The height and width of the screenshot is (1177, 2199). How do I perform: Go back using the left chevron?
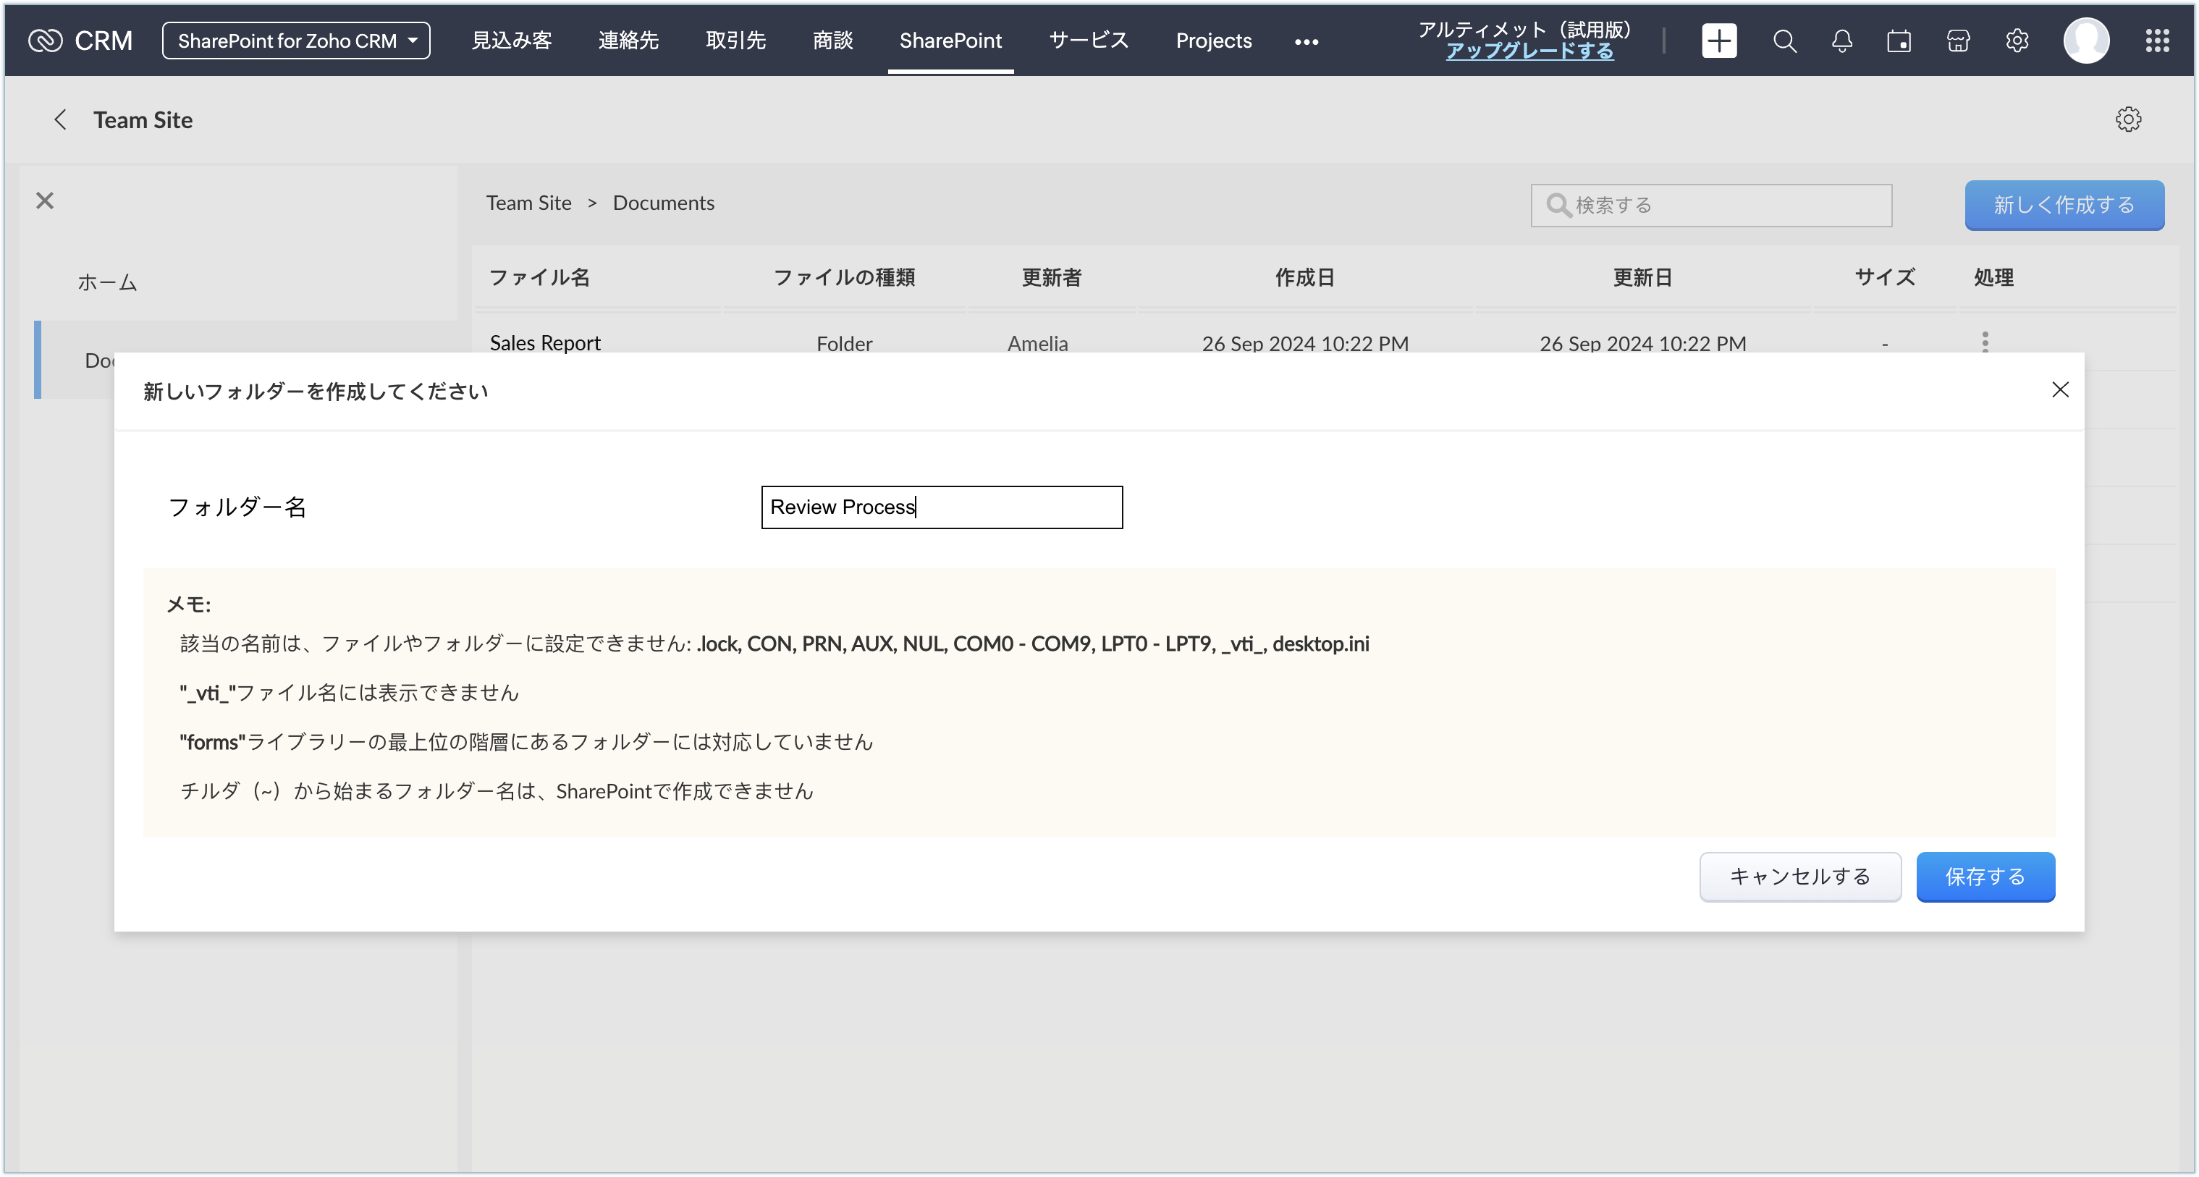click(60, 119)
